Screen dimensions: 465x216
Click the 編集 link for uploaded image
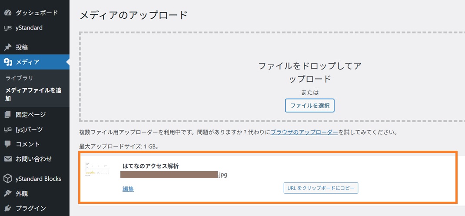pos(128,189)
